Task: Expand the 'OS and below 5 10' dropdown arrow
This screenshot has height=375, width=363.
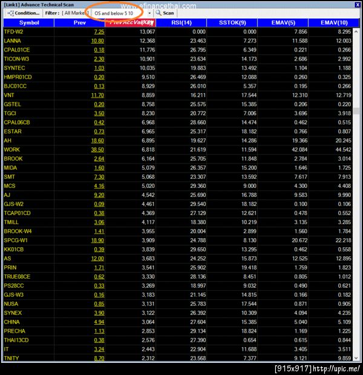Action: pos(149,13)
